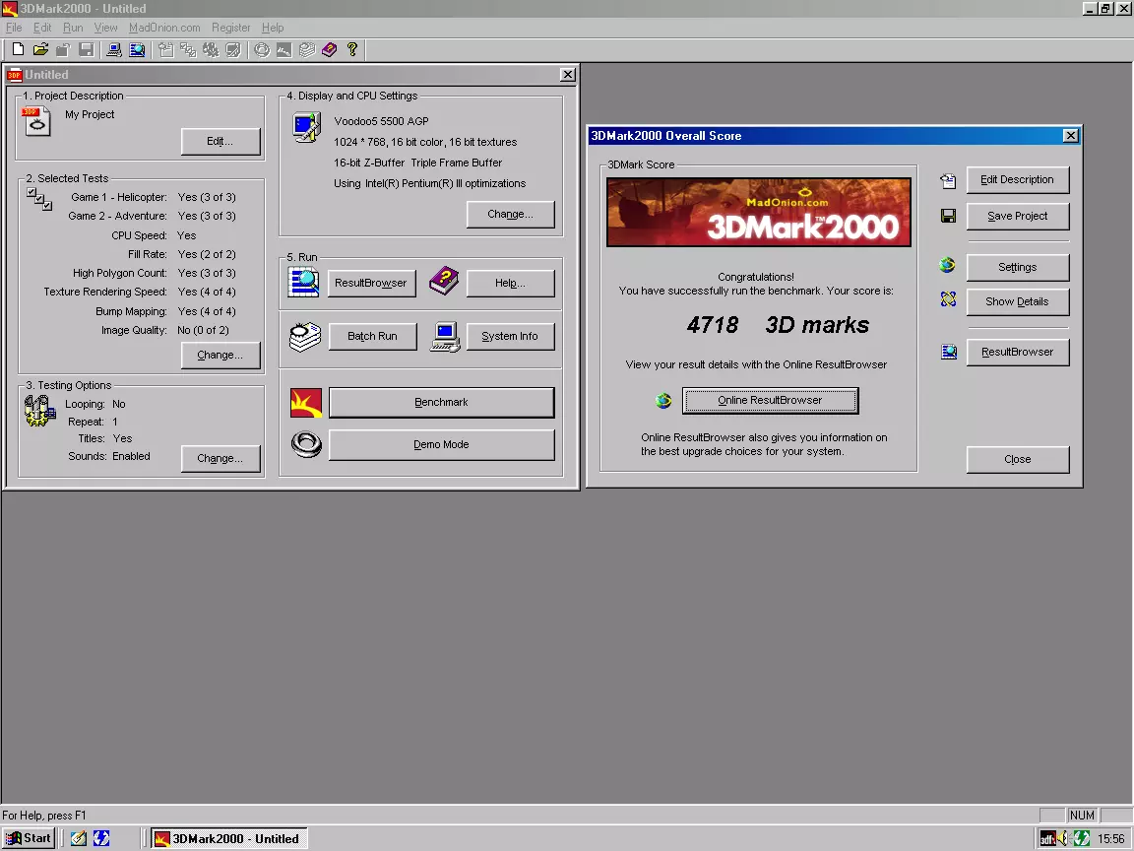Run the Benchmark
Image resolution: width=1134 pixels, height=851 pixels.
441,402
